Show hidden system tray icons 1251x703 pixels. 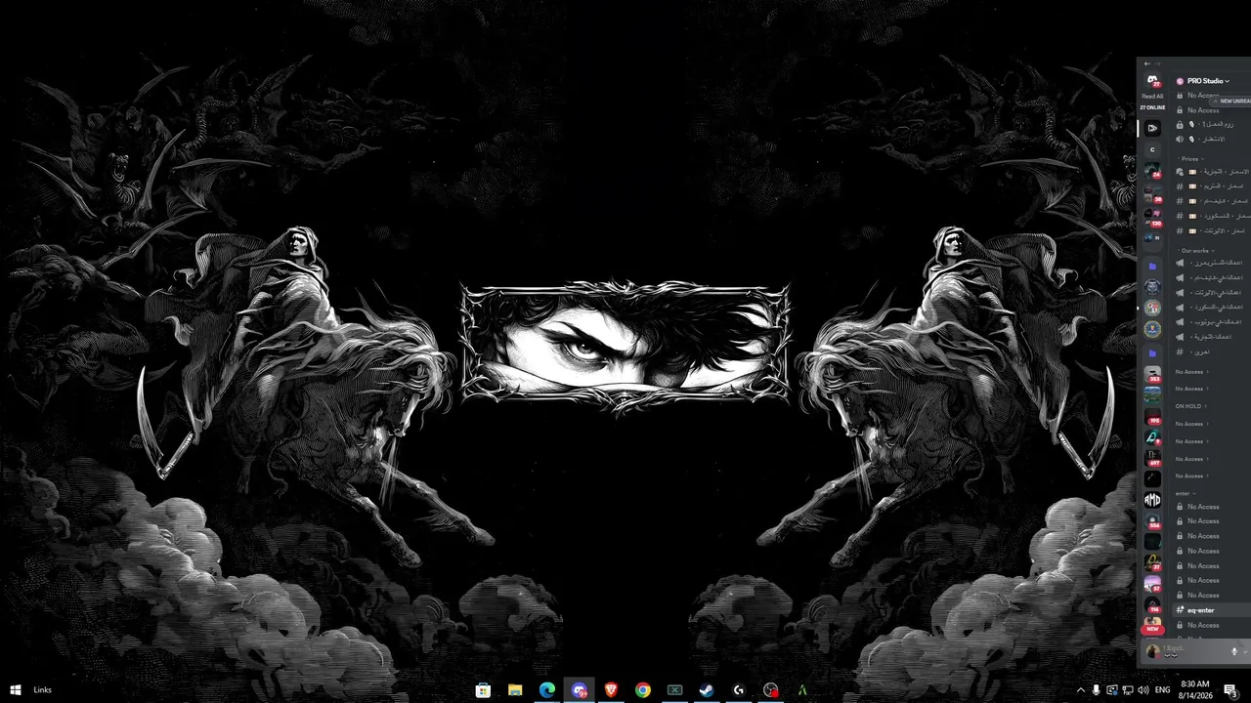click(1080, 690)
